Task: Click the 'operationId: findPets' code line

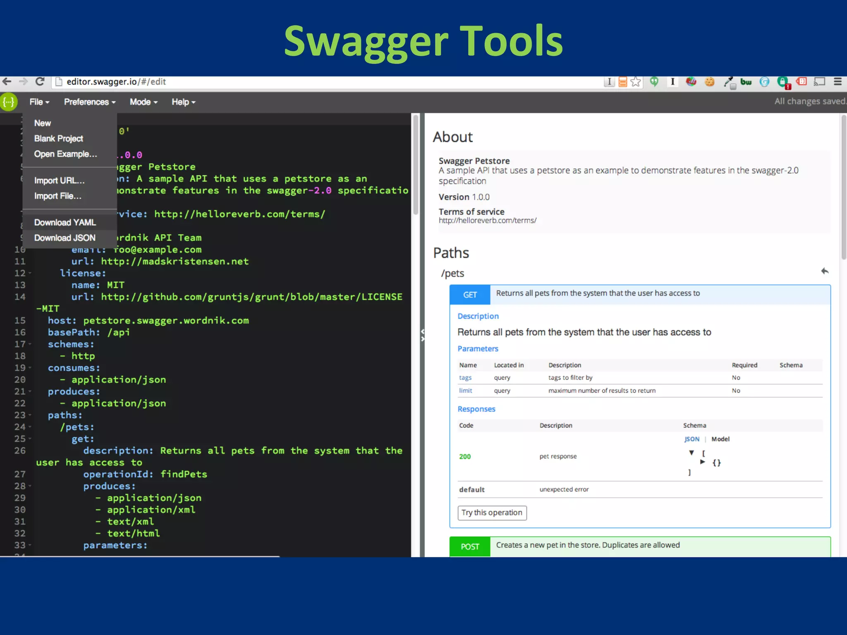Action: pos(145,474)
